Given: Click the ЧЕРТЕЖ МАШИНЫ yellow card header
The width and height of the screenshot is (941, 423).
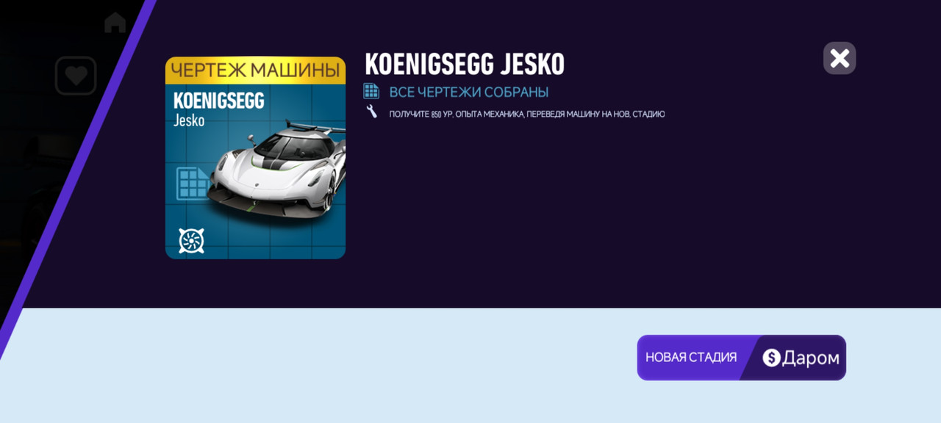Looking at the screenshot, I should (x=255, y=70).
